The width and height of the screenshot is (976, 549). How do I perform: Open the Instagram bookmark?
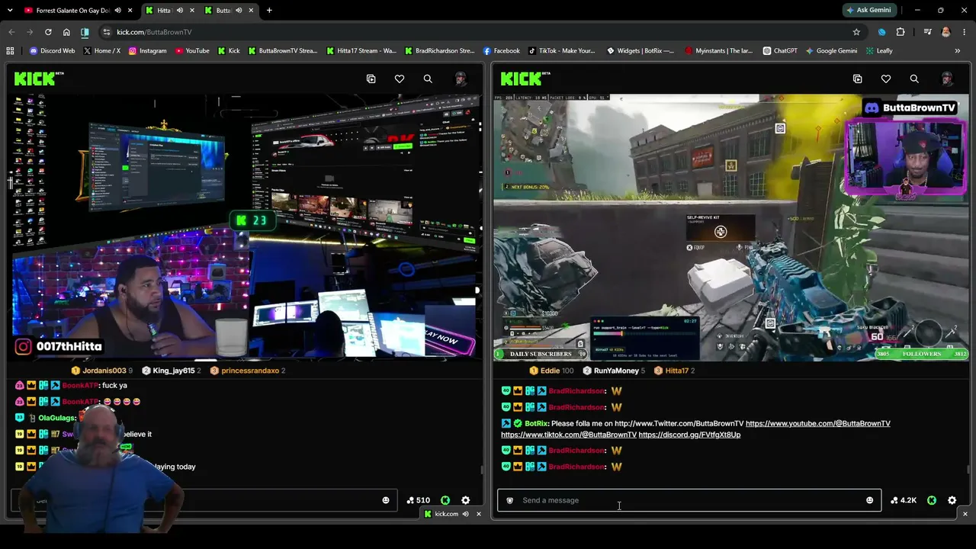149,51
